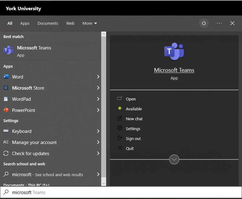
Task: Expand the Keyboard settings arrow
Action: (x=98, y=131)
